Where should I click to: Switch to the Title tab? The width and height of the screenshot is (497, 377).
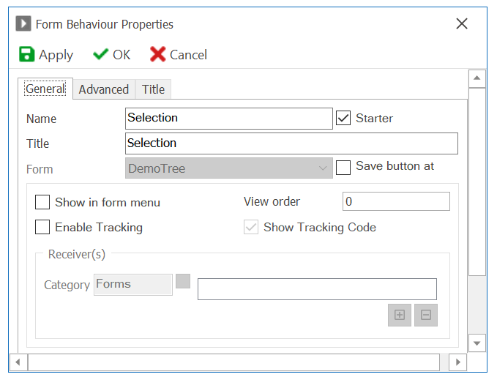coord(153,89)
